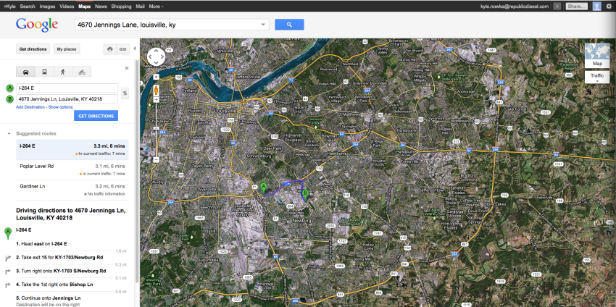Open the search box suggestions dropdown arrow
This screenshot has height=307, width=616.
(x=263, y=25)
